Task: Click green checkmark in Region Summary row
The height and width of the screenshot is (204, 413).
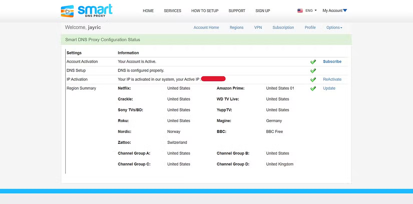Action: tap(313, 88)
